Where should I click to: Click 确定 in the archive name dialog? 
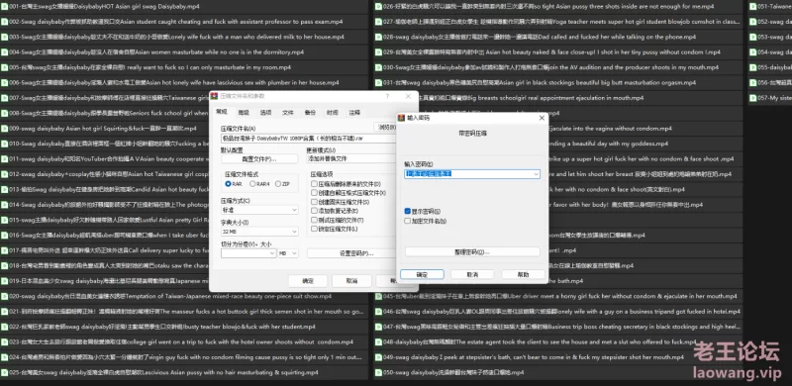click(308, 280)
